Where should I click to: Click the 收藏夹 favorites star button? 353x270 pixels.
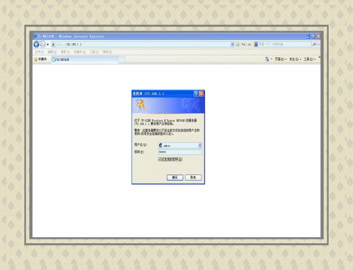(40, 59)
